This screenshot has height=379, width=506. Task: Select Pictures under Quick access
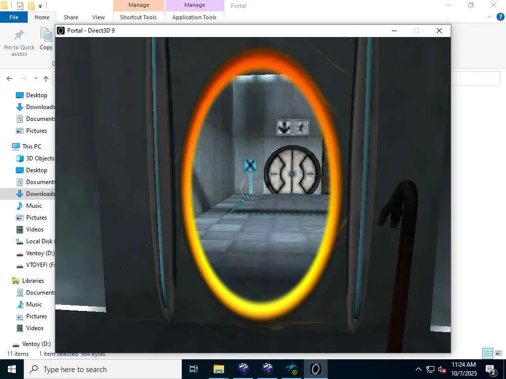click(x=37, y=130)
